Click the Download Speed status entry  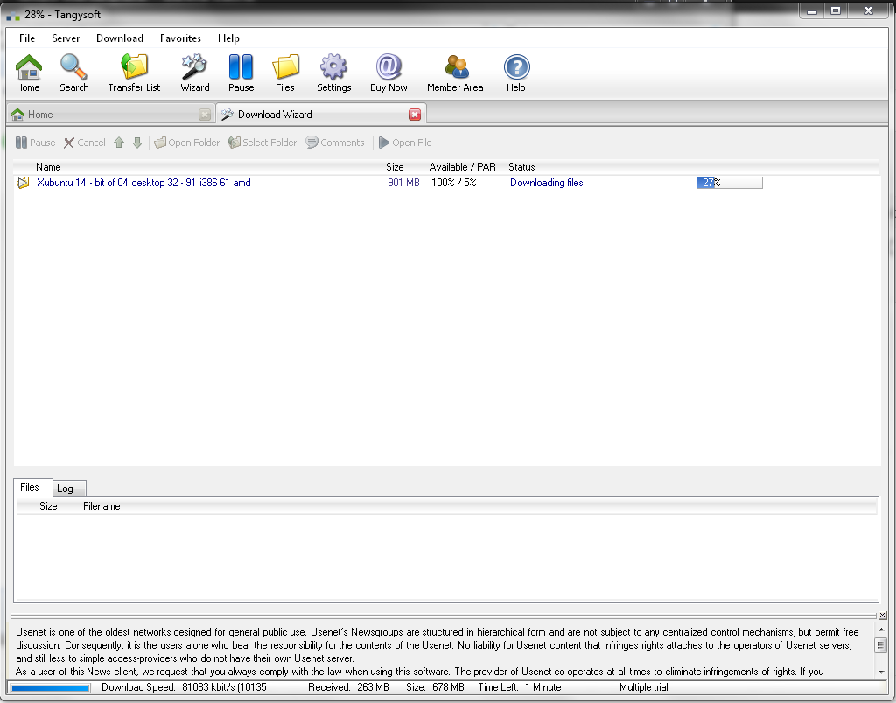184,687
